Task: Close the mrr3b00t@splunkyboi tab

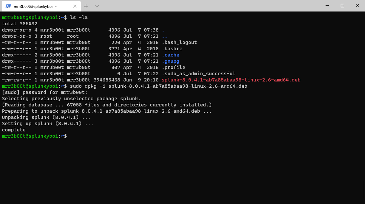Action: pyautogui.click(x=75, y=6)
